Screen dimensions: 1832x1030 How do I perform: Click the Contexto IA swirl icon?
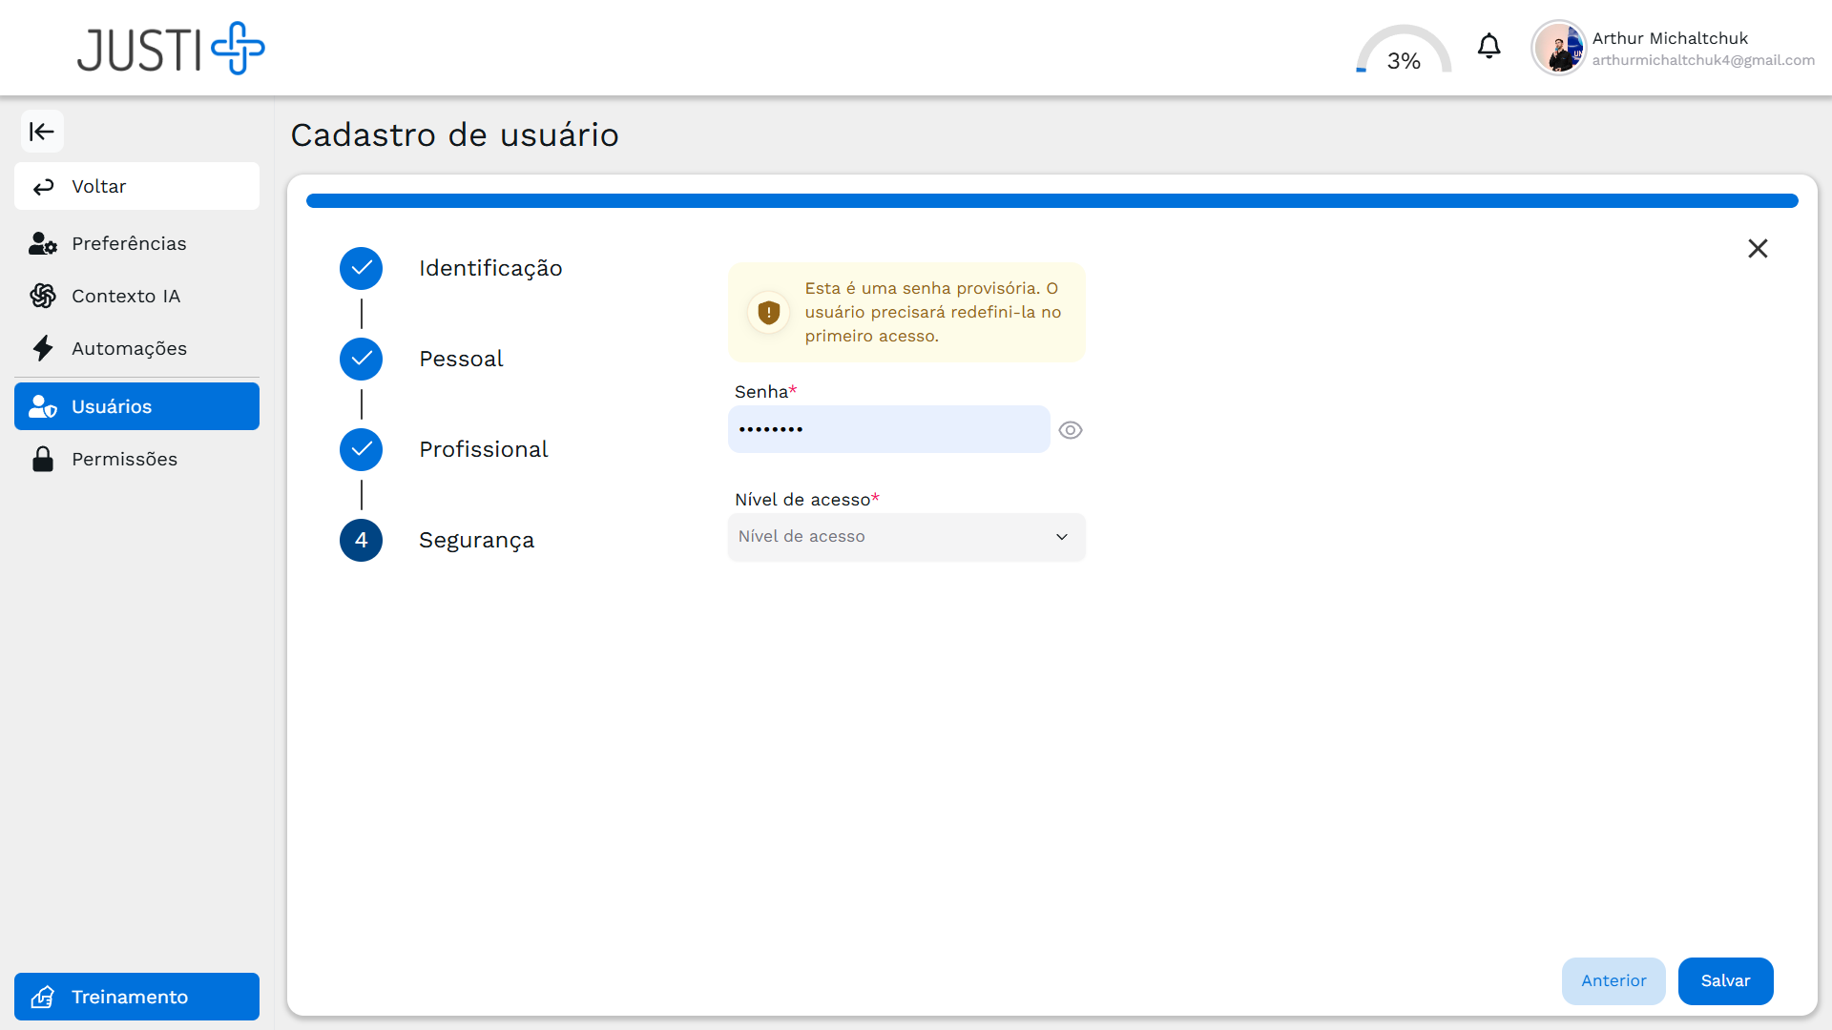click(43, 296)
